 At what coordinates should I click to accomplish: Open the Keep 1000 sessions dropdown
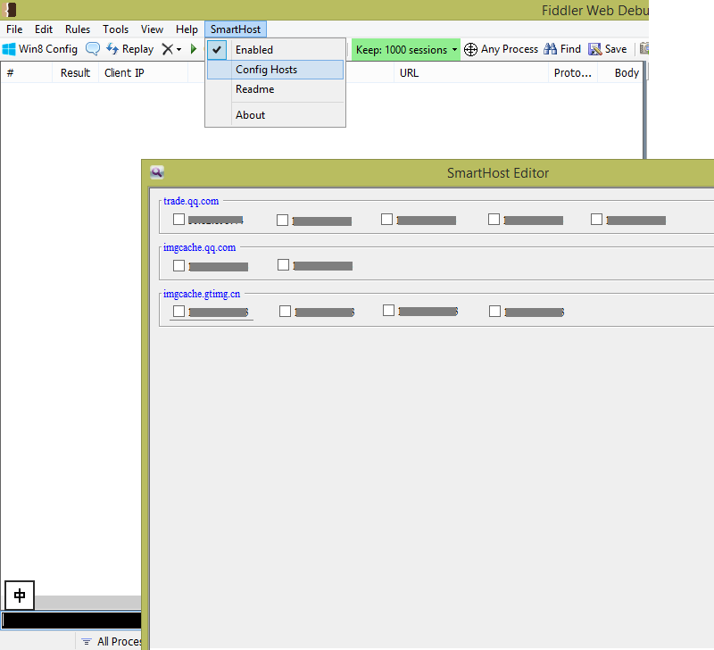point(406,49)
